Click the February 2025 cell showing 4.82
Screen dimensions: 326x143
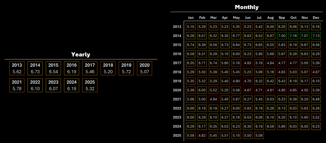tap(202, 135)
